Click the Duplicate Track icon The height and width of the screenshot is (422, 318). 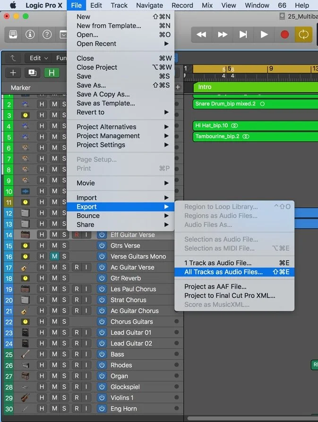(32, 73)
